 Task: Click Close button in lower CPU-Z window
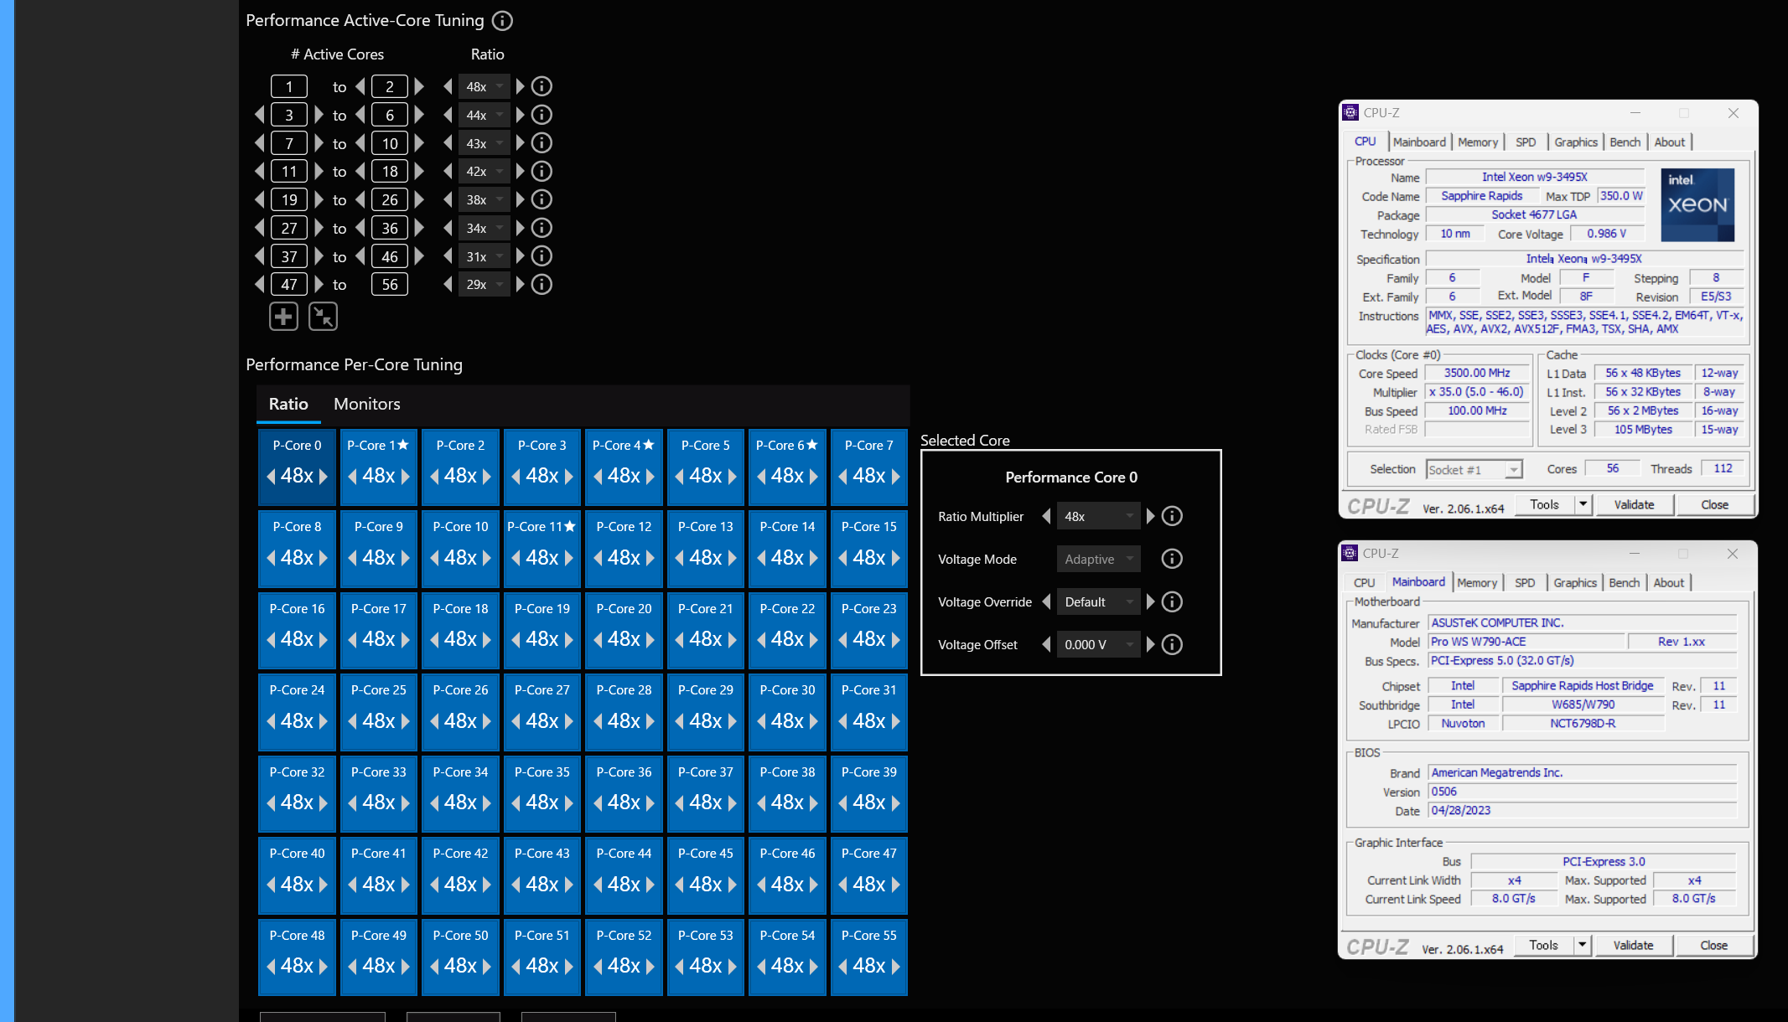pos(1713,945)
